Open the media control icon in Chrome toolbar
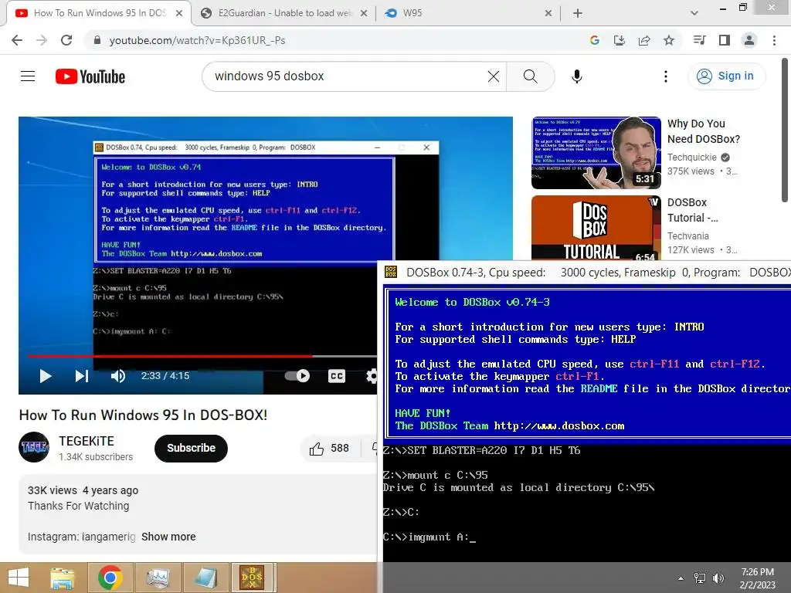Viewport: 791px width, 593px height. pos(700,40)
